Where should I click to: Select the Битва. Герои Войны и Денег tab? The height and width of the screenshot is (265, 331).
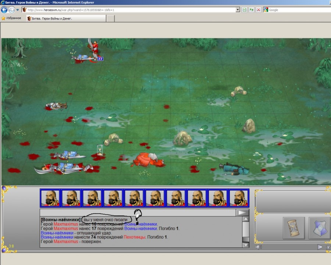coord(66,18)
